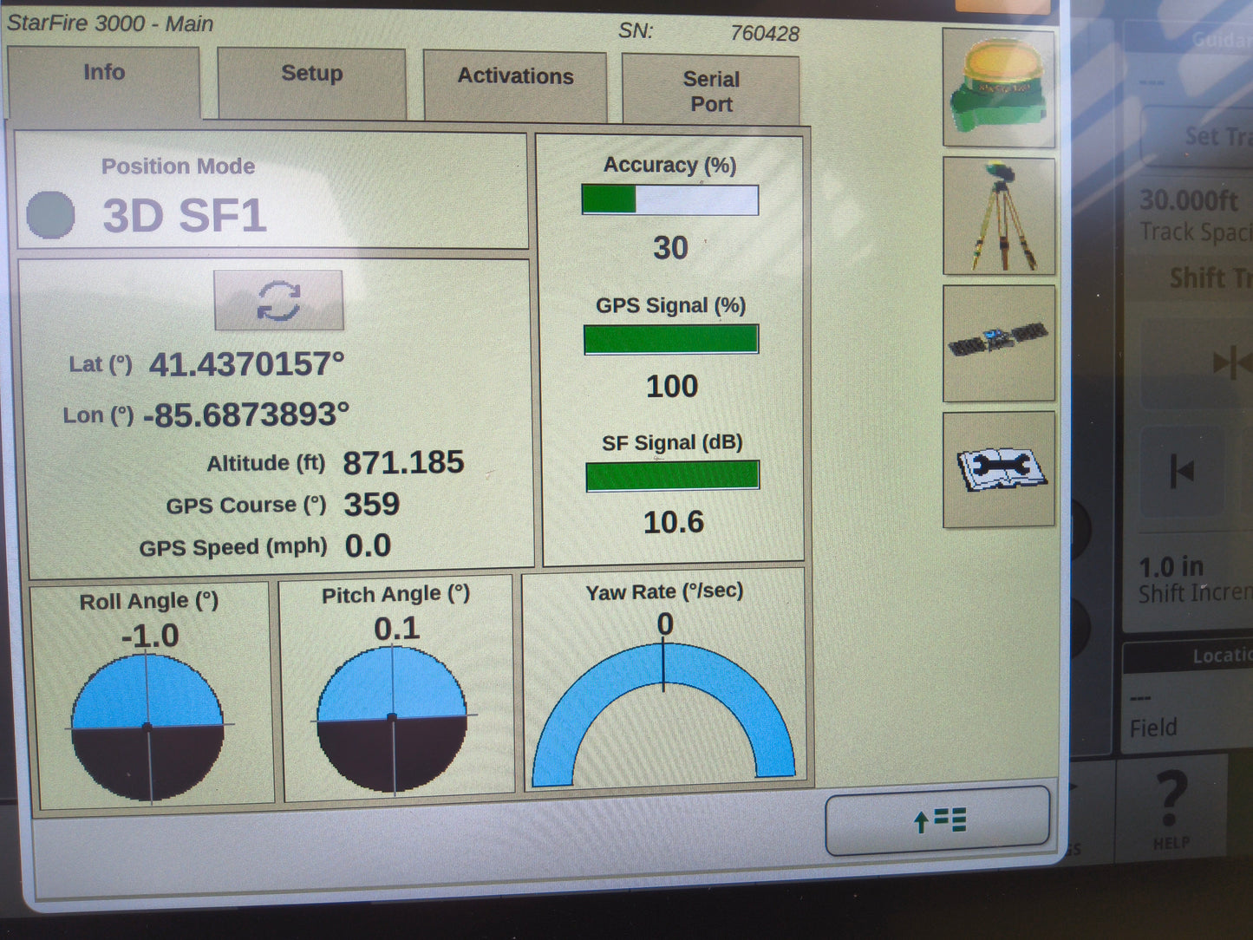Screen dimensions: 1253x940
Task: Switch to the Setup tab
Action: pos(311,83)
